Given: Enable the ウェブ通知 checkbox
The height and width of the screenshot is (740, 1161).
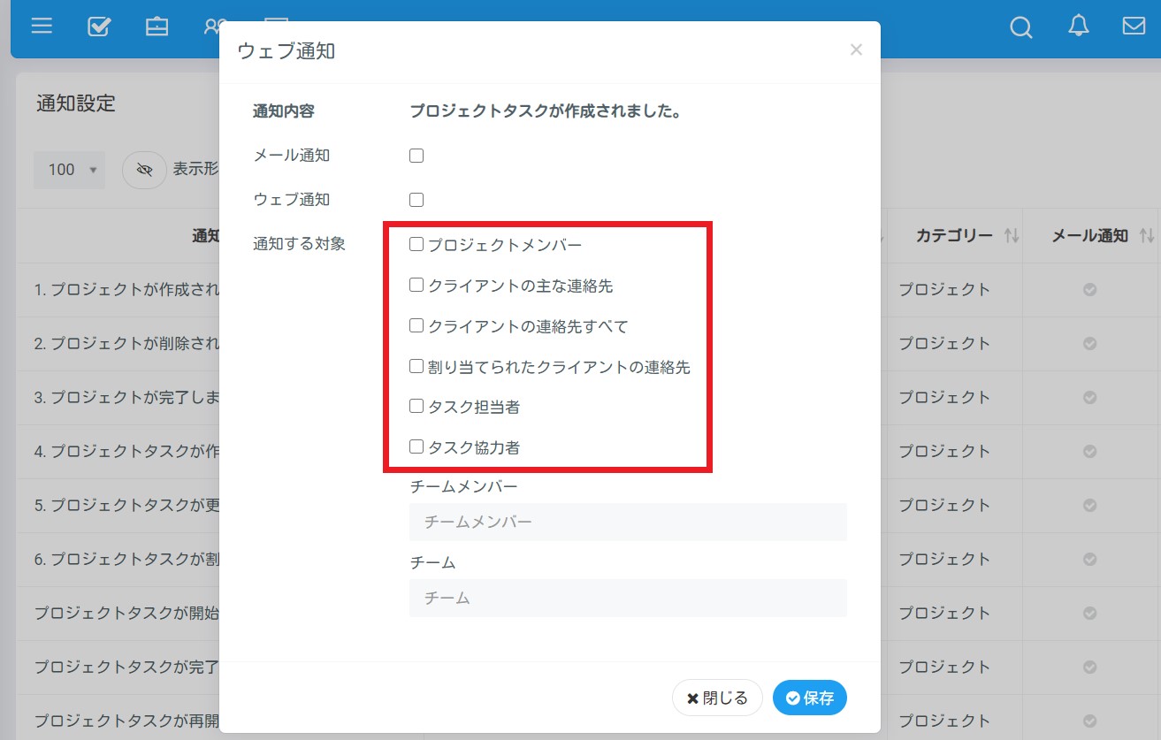Looking at the screenshot, I should (x=416, y=200).
